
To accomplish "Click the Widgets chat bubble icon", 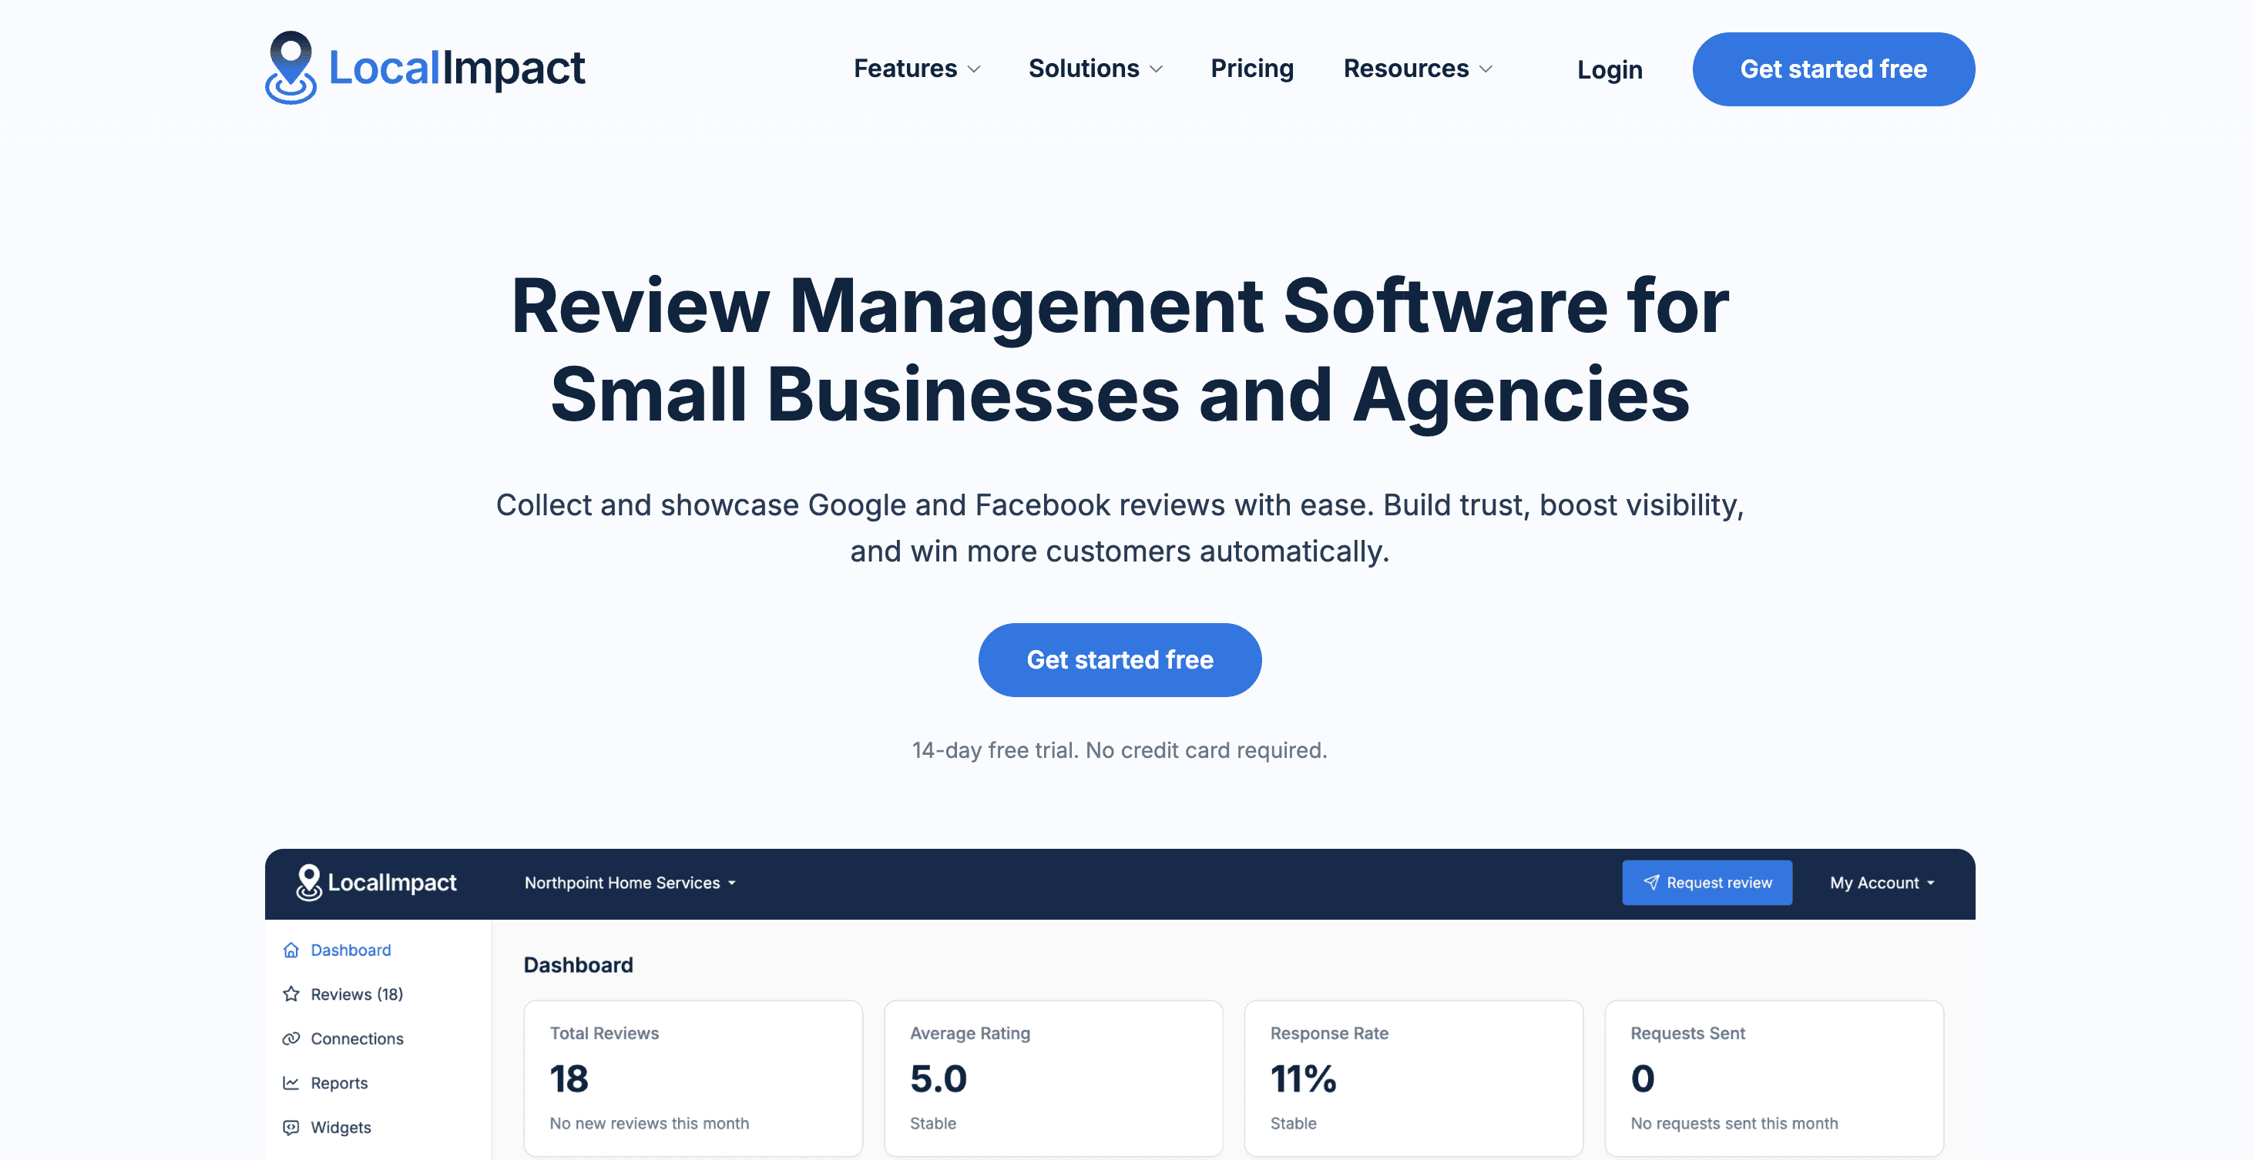I will pos(291,1128).
